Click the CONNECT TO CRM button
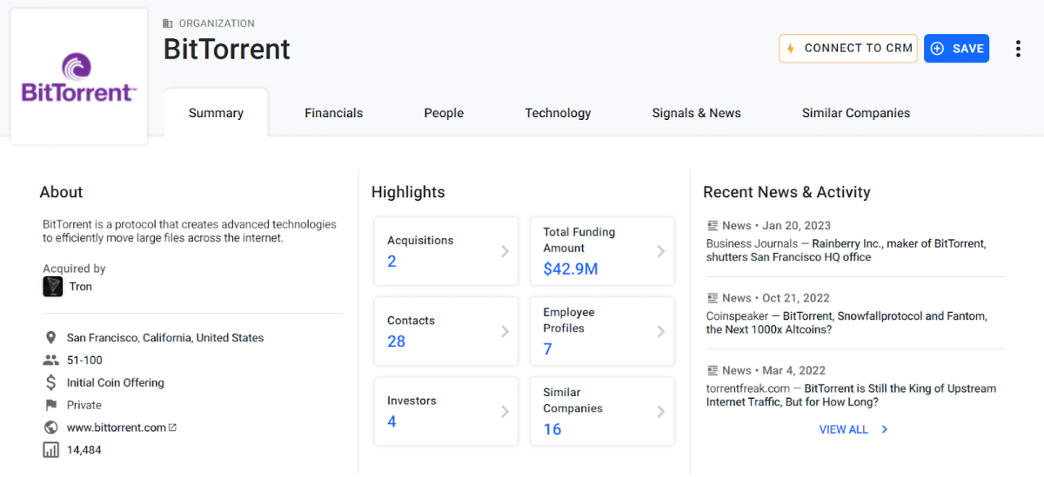1044x477 pixels. [x=848, y=49]
